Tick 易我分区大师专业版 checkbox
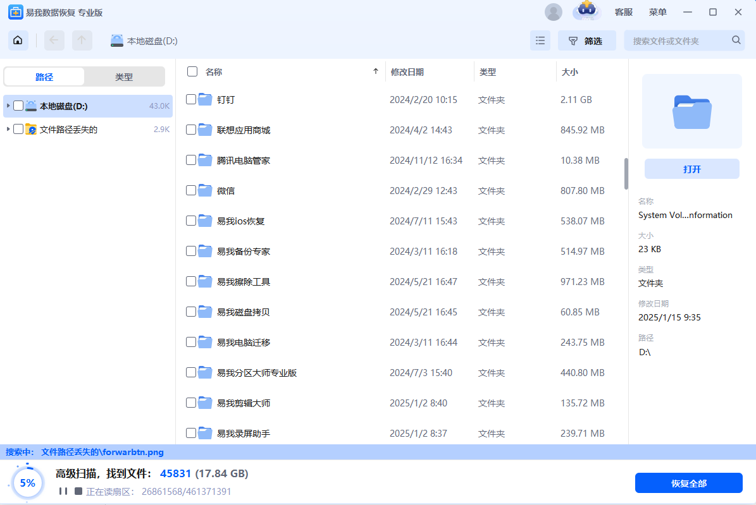Viewport: 756px width, 505px height. click(x=191, y=372)
